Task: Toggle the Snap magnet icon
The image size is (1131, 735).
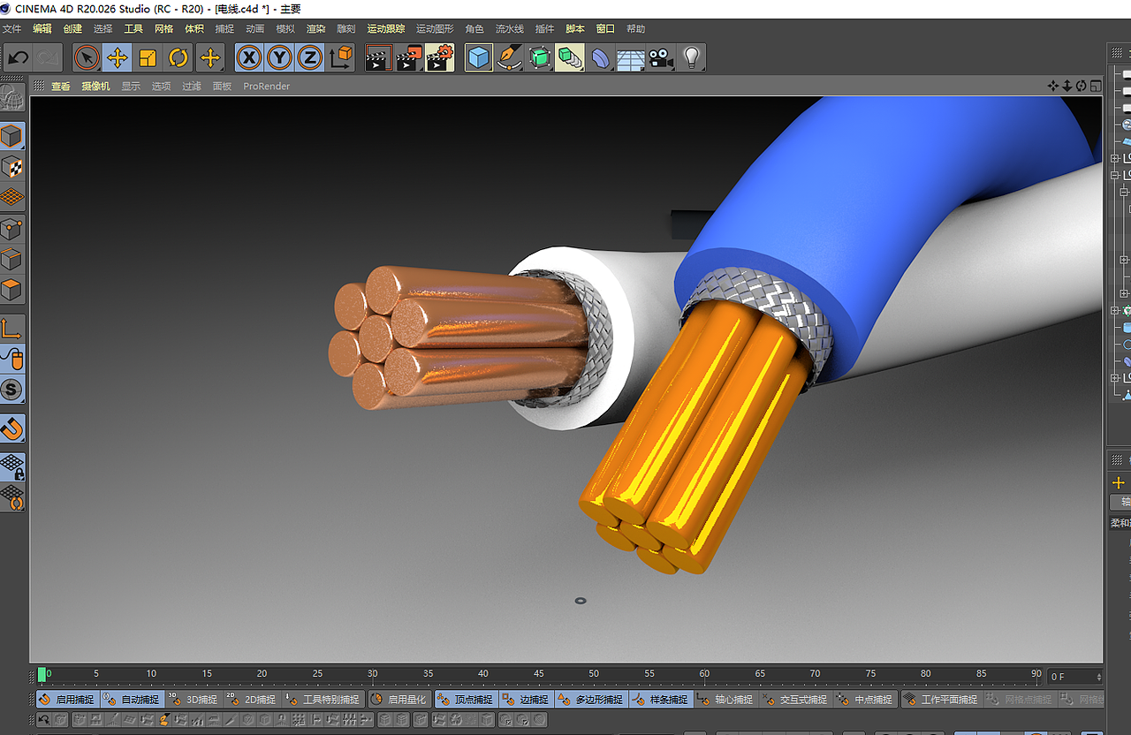Action: (x=11, y=428)
